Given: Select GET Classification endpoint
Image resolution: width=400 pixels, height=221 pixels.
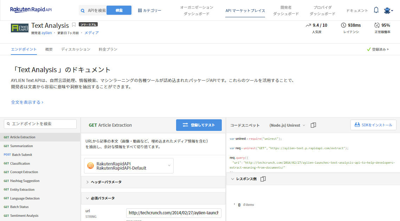Looking at the screenshot, I should tap(40, 164).
